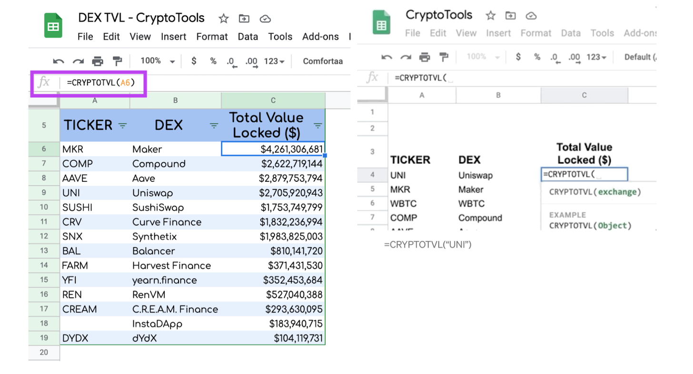
Task: Click Print icon in CryptoTools toolbar
Action: click(425, 58)
